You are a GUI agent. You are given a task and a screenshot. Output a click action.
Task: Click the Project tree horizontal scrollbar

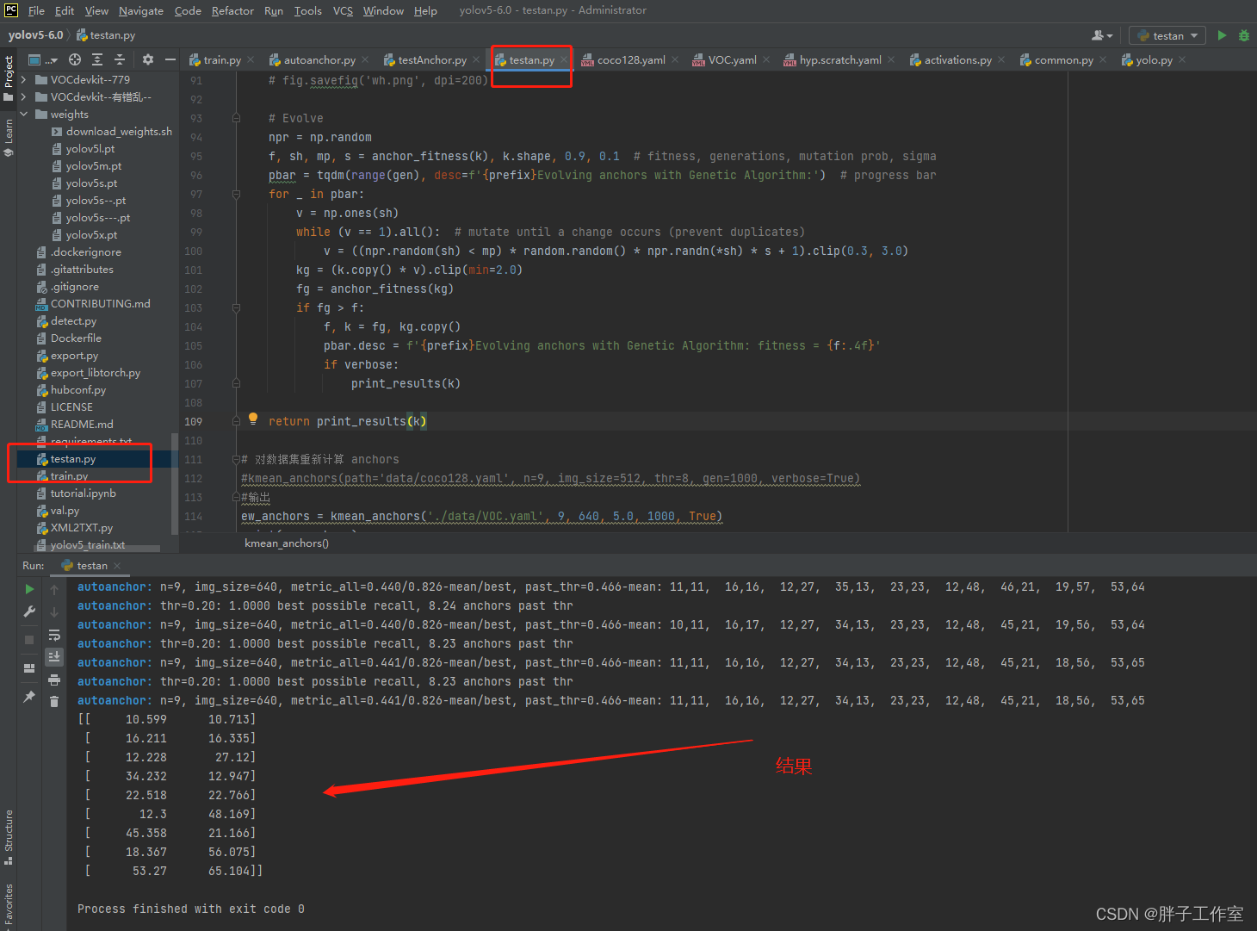tap(97, 549)
